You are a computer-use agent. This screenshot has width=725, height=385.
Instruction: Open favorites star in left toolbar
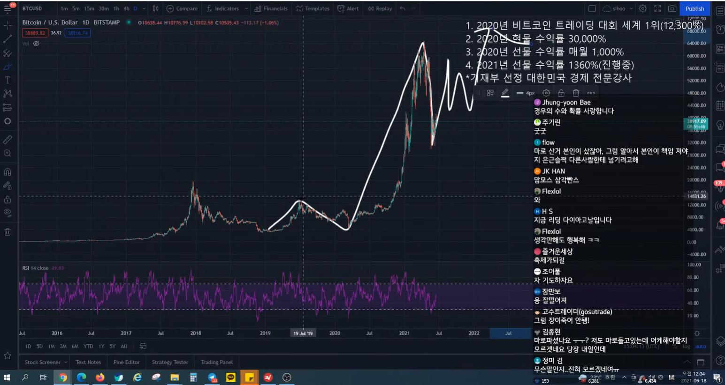coord(8,355)
